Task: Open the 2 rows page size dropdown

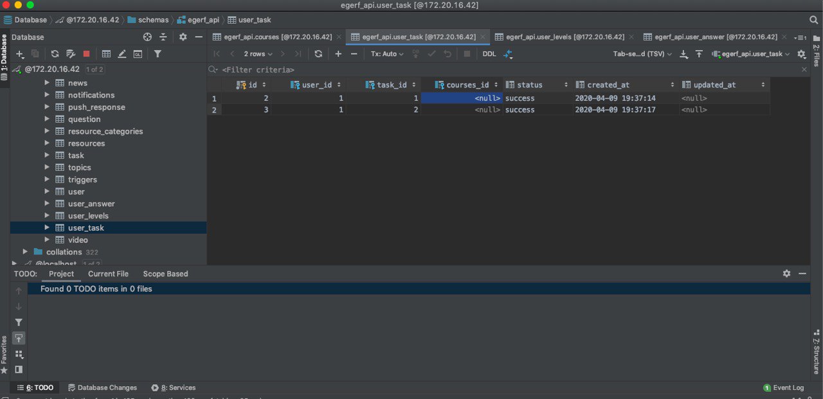Action: (x=258, y=54)
